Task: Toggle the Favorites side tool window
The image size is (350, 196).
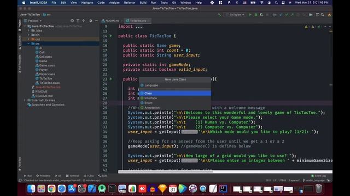Action: pyautogui.click(x=20, y=164)
